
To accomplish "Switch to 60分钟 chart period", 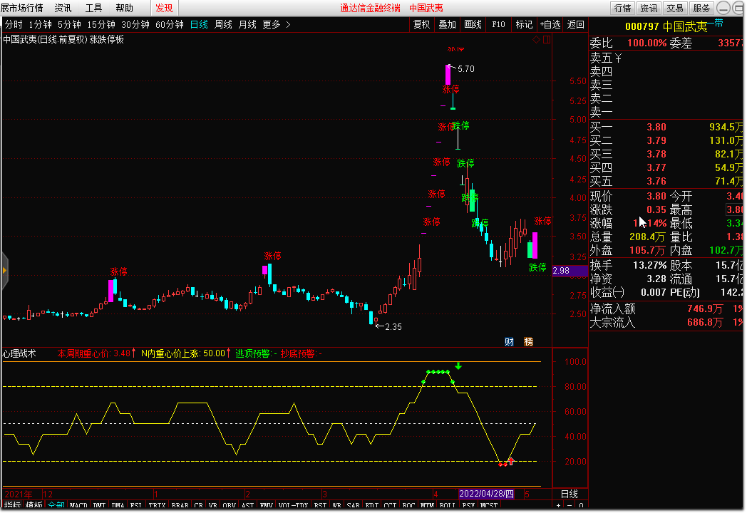I will pos(170,24).
